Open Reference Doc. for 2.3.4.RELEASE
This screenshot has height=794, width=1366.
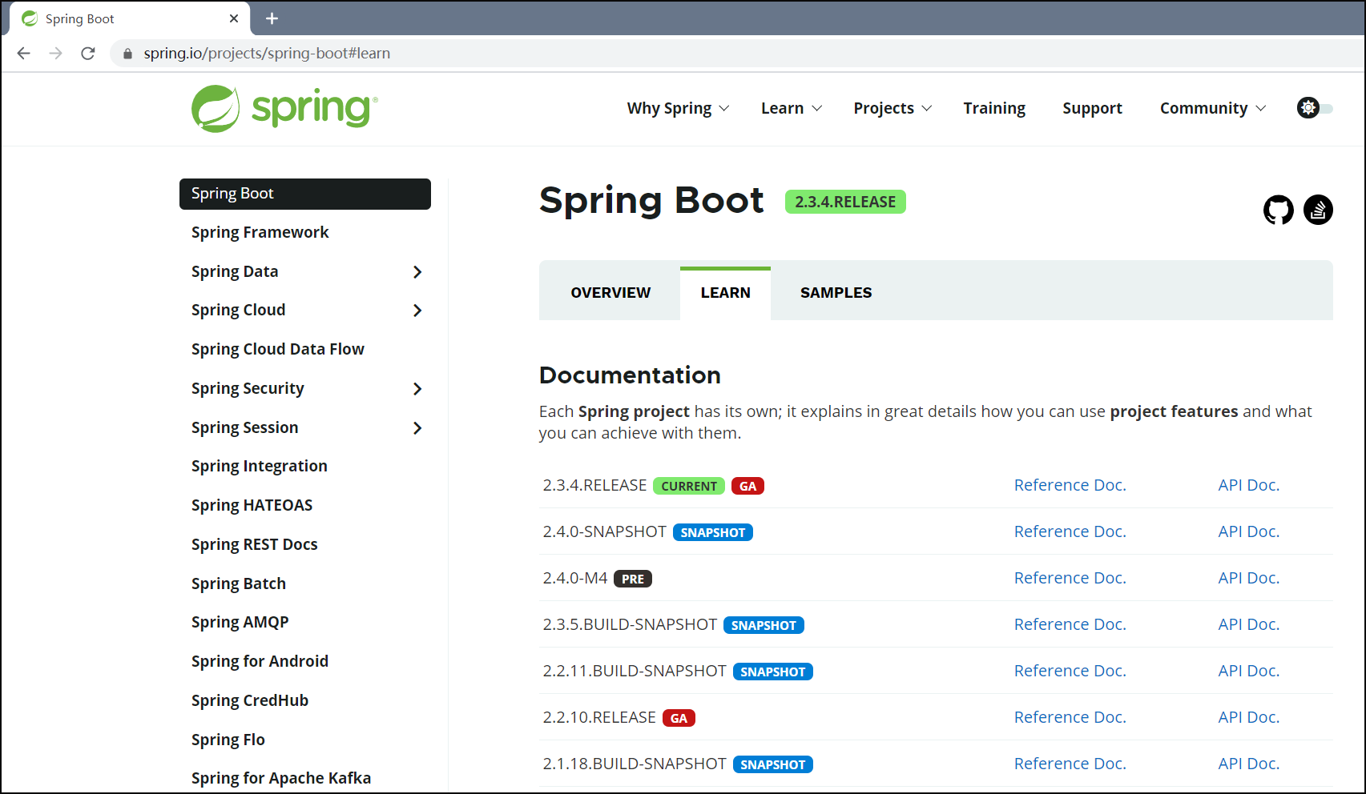click(x=1070, y=485)
